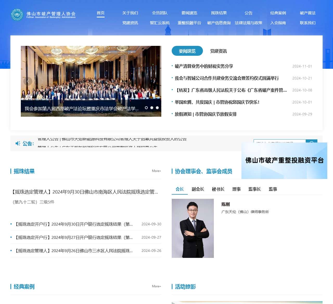Image resolution: width=333 pixels, height=304 pixels.
Task: Open the 公告 navigation item
Action: tap(248, 13)
